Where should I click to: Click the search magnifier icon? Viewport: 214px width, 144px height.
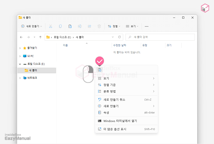click(x=130, y=37)
